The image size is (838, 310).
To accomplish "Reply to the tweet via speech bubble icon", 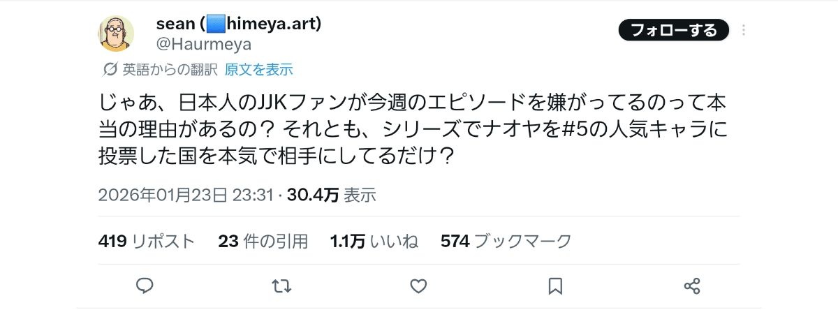I will tap(145, 286).
